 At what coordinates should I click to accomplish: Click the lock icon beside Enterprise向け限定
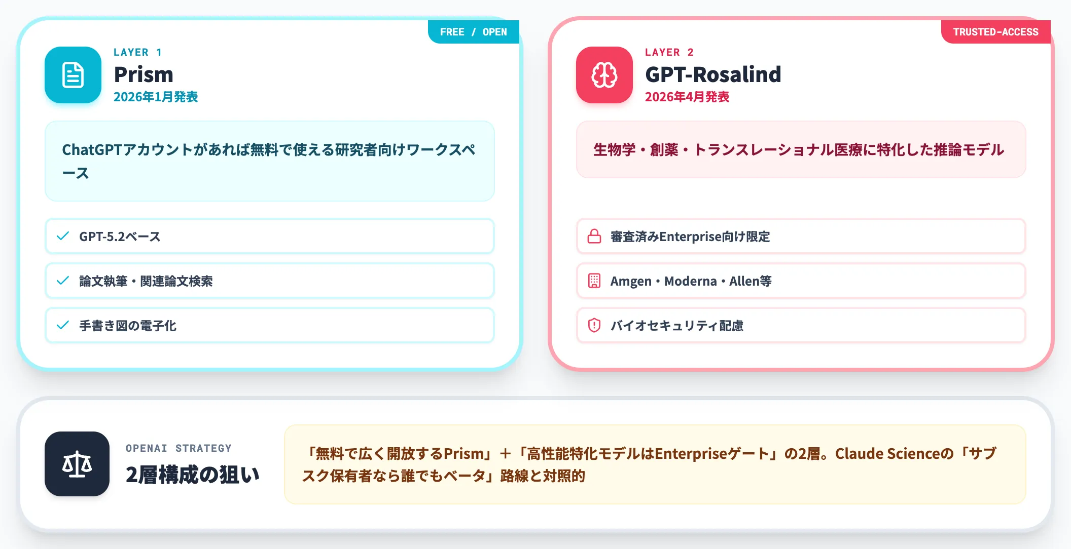coord(594,237)
